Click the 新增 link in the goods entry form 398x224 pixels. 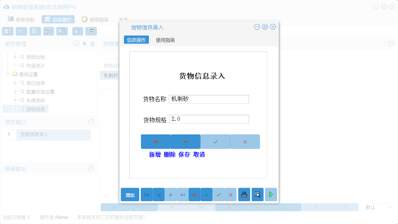pos(156,154)
